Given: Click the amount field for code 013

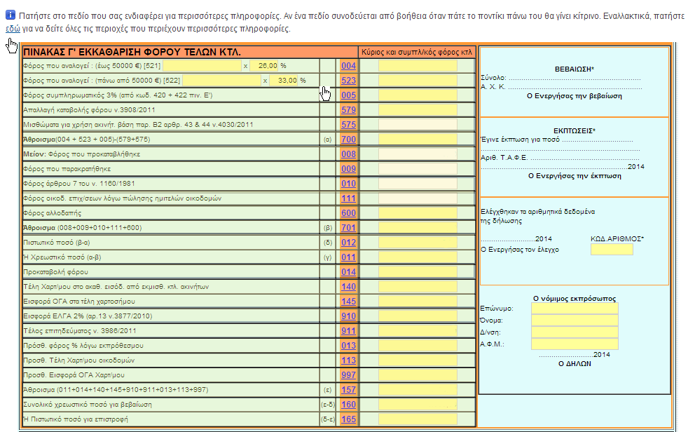Looking at the screenshot, I should point(418,346).
